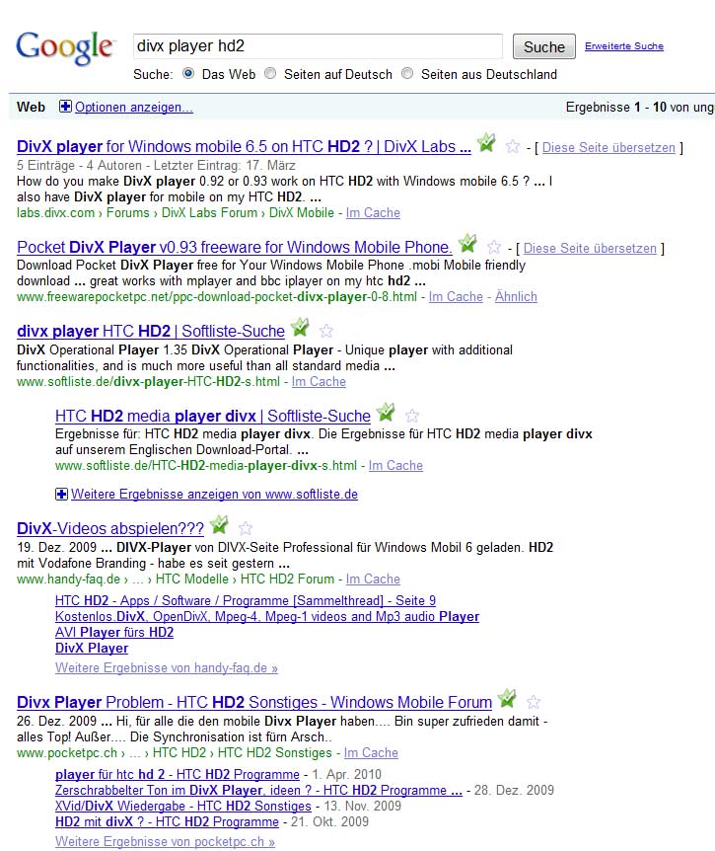Open Im Cache for handy-faq.de result
Image resolution: width=715 pixels, height=851 pixels.
(373, 580)
